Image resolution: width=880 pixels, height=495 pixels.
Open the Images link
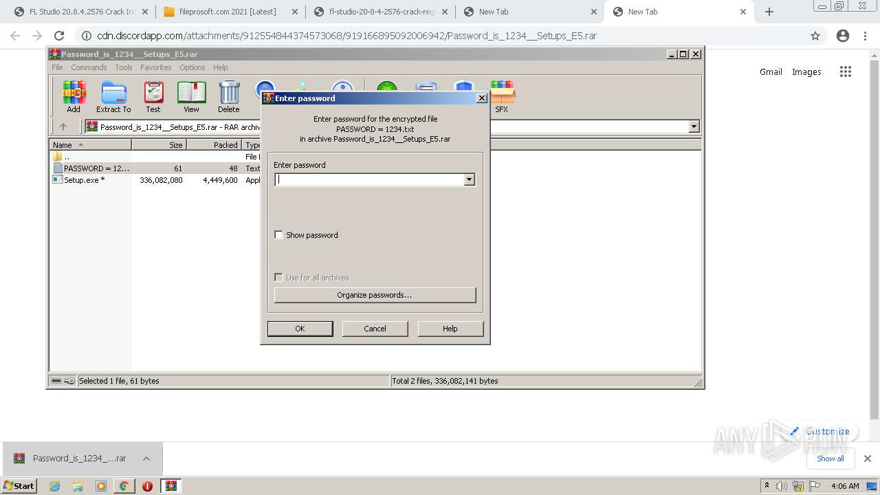(806, 71)
